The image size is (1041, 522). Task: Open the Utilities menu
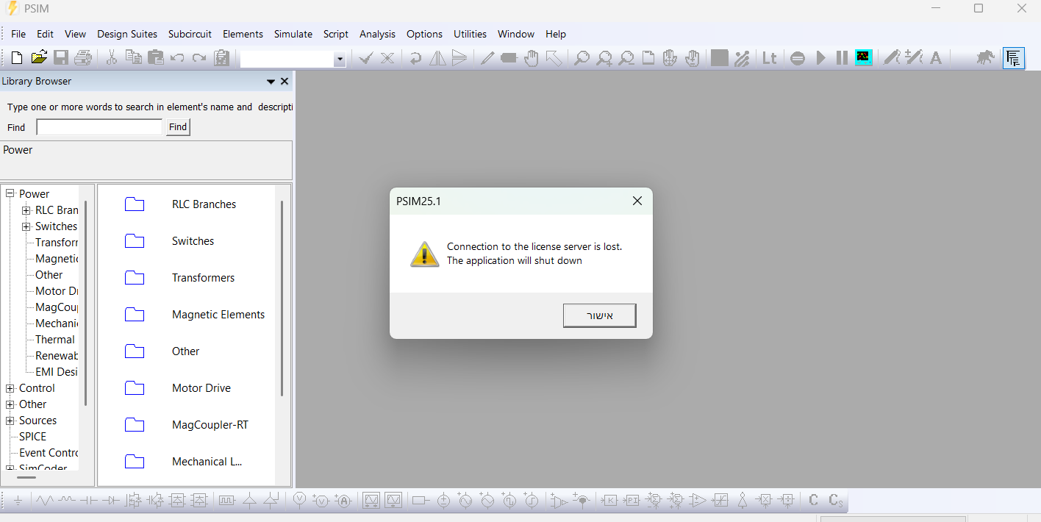pyautogui.click(x=470, y=34)
